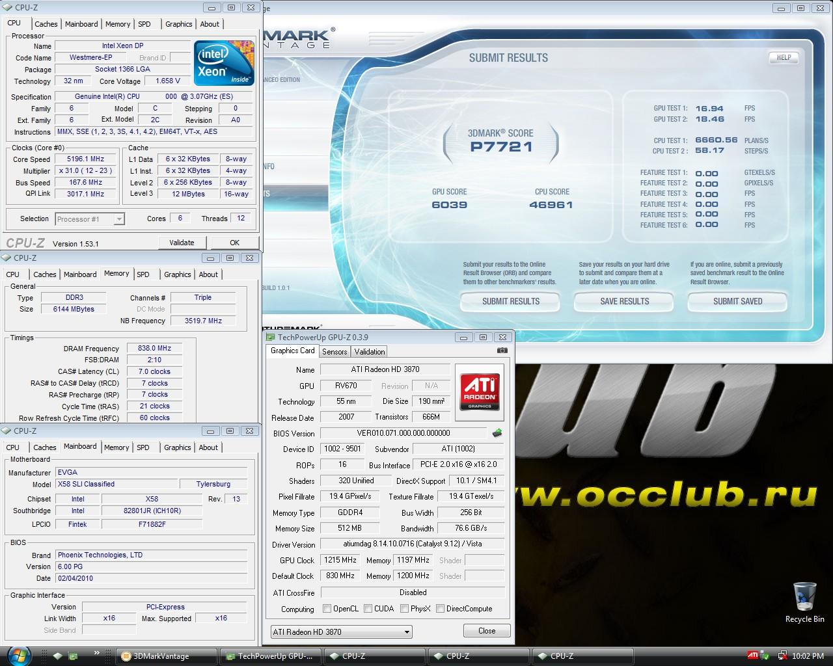Screen dimensions: 833x666
Task: Click the Intel Xeon DP name field
Action: (x=122, y=46)
